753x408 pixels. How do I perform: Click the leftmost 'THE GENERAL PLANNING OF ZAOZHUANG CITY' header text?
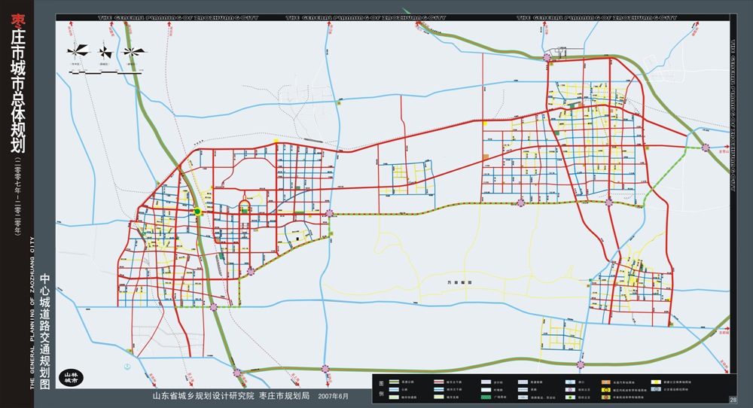click(178, 18)
